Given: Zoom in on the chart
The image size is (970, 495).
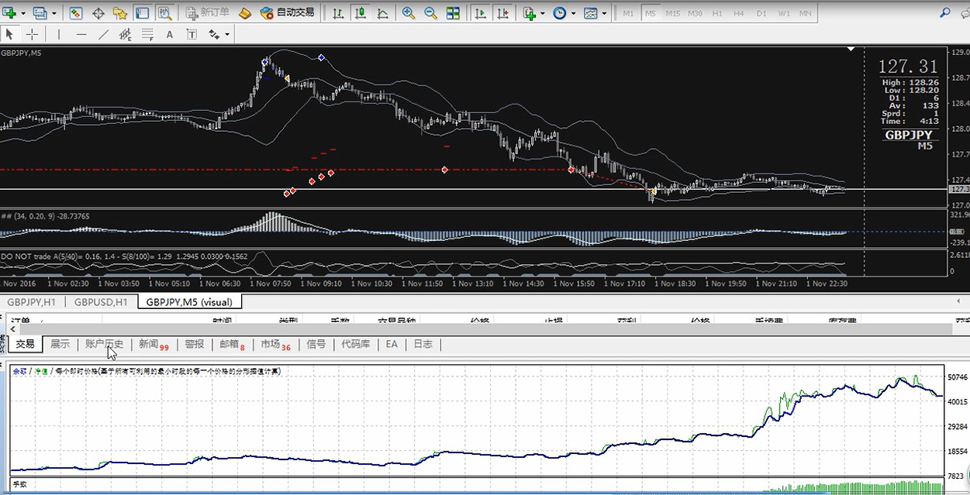Looking at the screenshot, I should pyautogui.click(x=409, y=13).
